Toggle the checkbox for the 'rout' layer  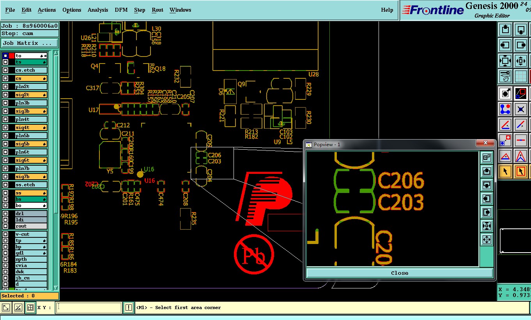5,226
